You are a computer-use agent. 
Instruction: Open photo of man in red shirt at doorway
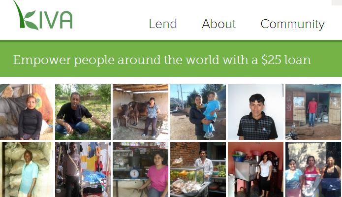click(313, 112)
